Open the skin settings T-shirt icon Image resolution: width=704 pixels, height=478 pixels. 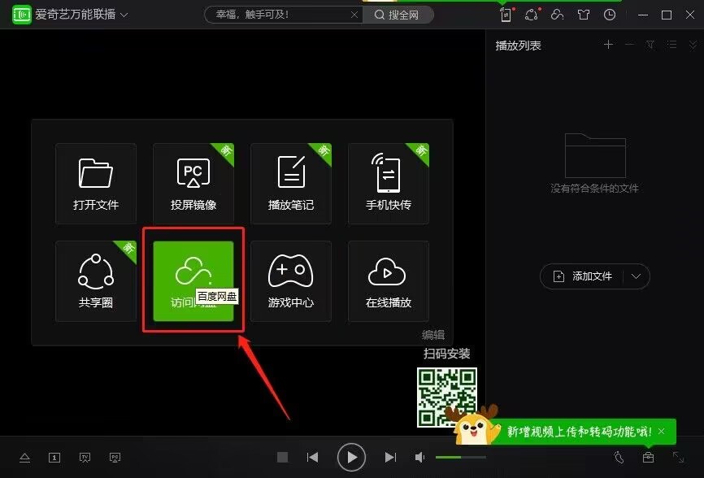click(585, 14)
